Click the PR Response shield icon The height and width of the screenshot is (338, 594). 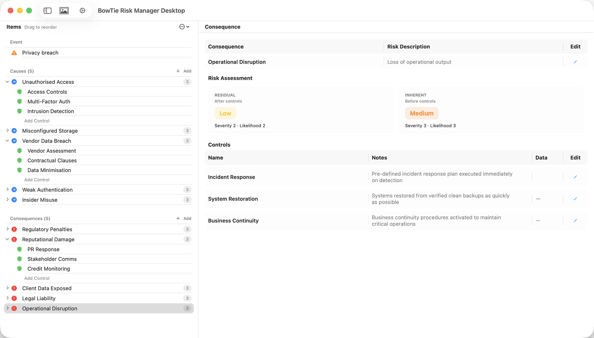20,249
